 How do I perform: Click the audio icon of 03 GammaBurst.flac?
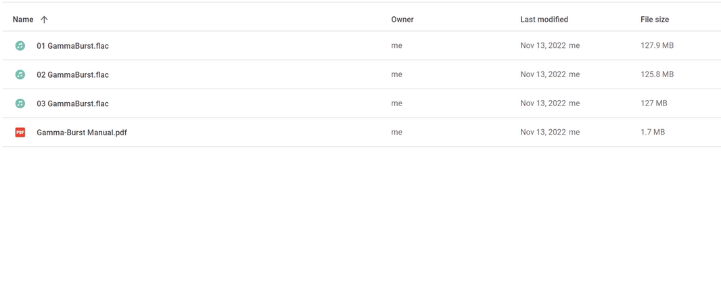[20, 103]
